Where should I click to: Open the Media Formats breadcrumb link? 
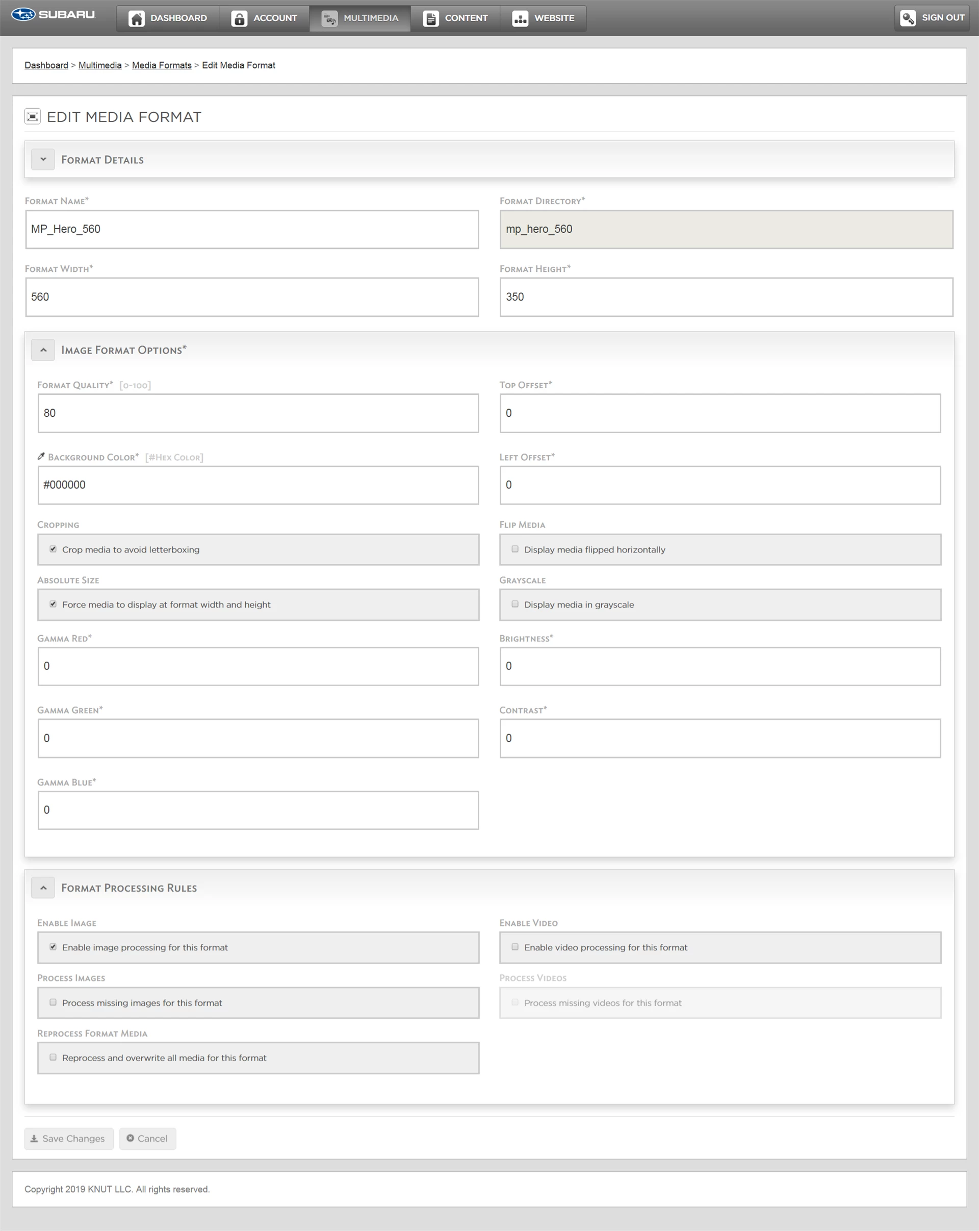[x=162, y=65]
